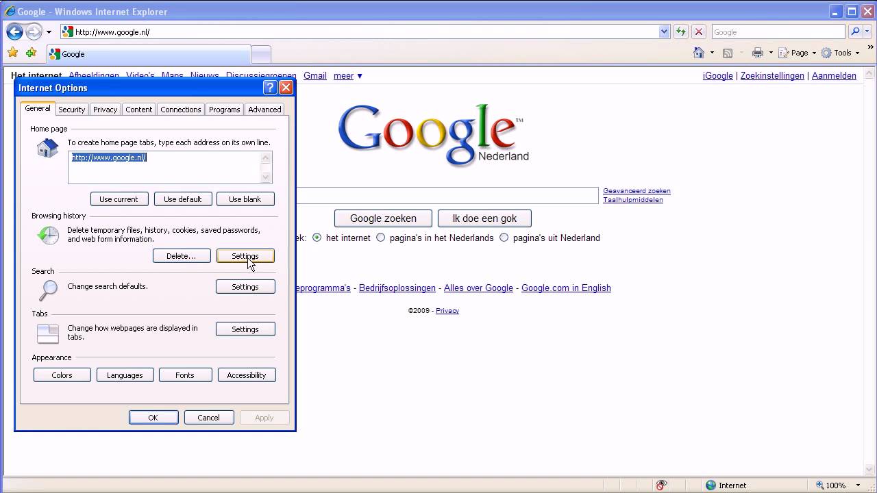Click the Aanmelden sign-in link

[x=834, y=75]
